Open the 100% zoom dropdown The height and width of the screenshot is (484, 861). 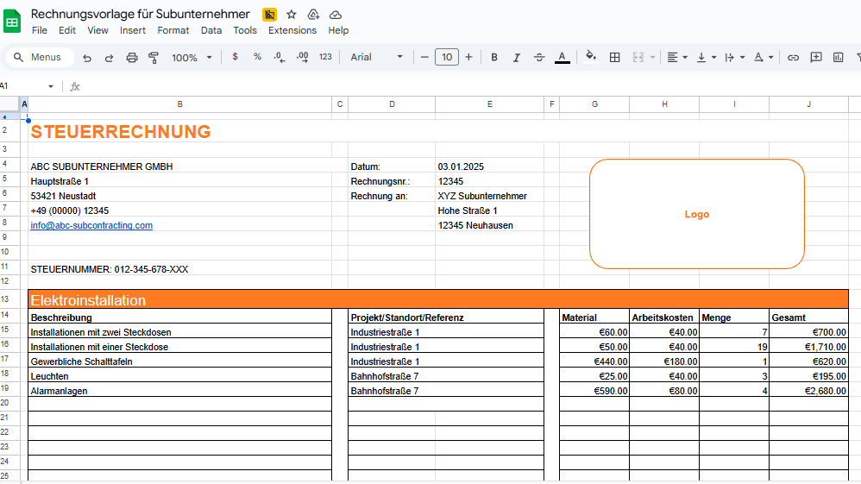(x=192, y=57)
